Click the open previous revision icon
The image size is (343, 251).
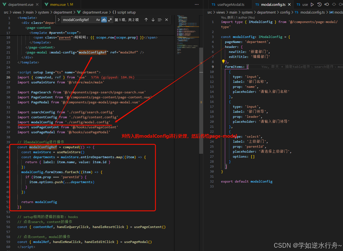click(327, 4)
